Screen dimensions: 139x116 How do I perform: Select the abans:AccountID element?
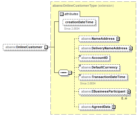click(x=94, y=58)
